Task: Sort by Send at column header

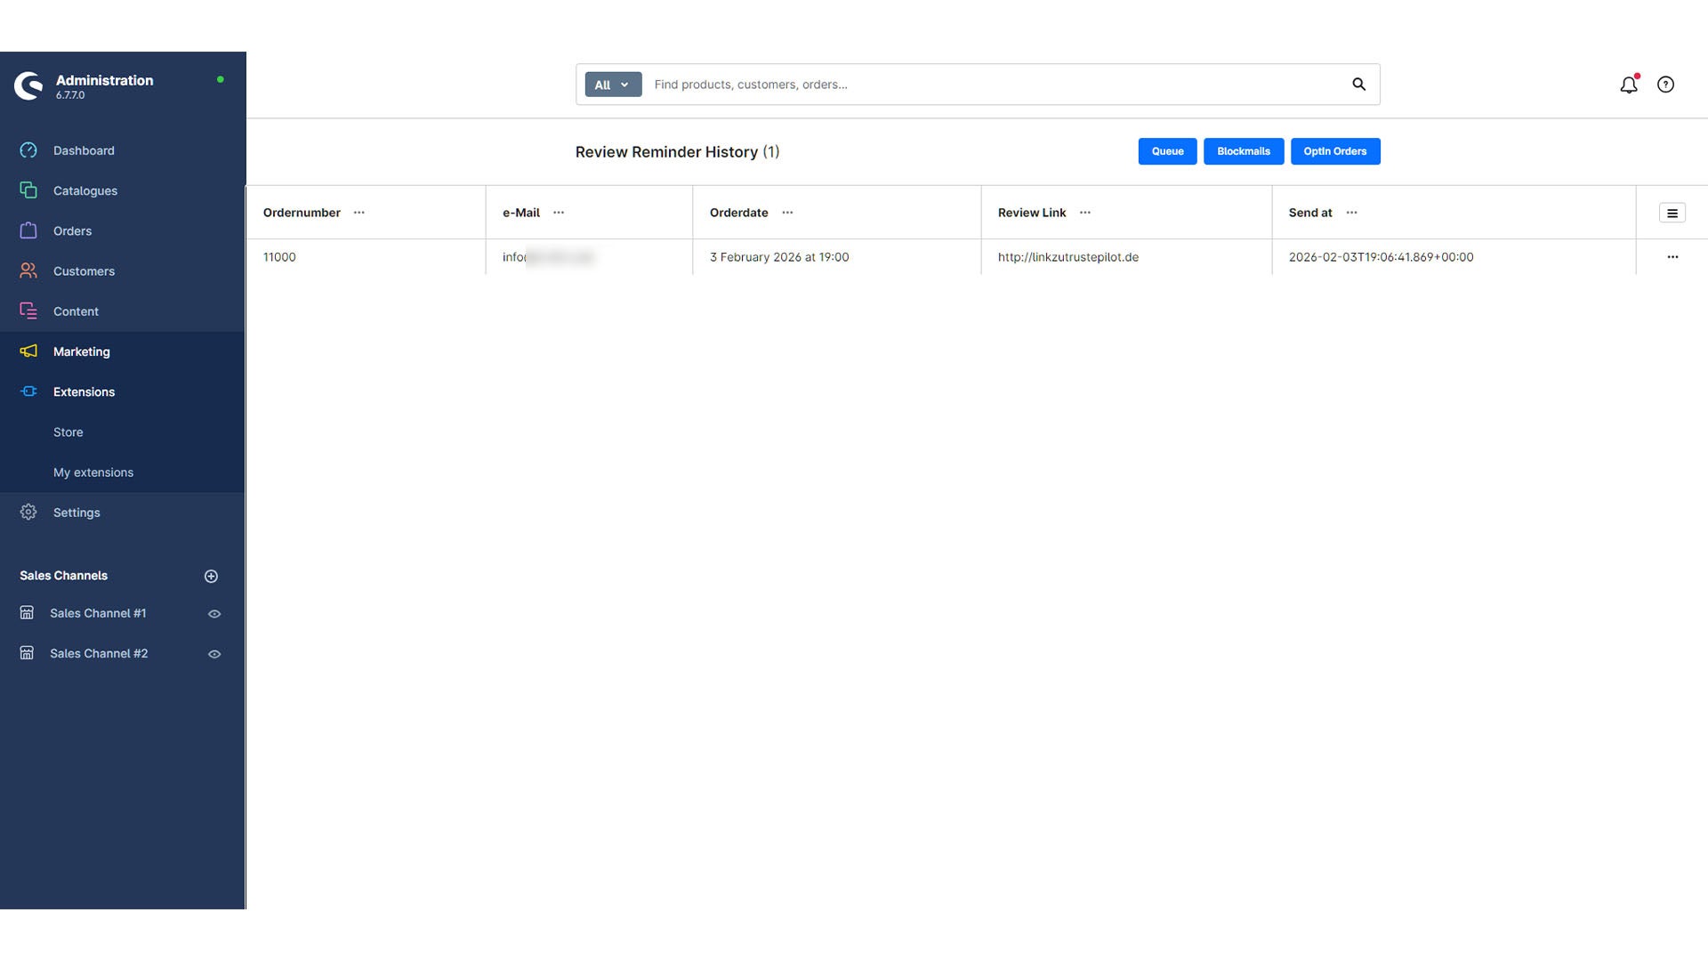Action: pos(1309,213)
